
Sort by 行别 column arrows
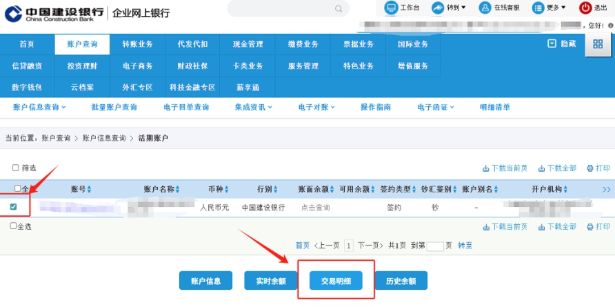(x=275, y=190)
